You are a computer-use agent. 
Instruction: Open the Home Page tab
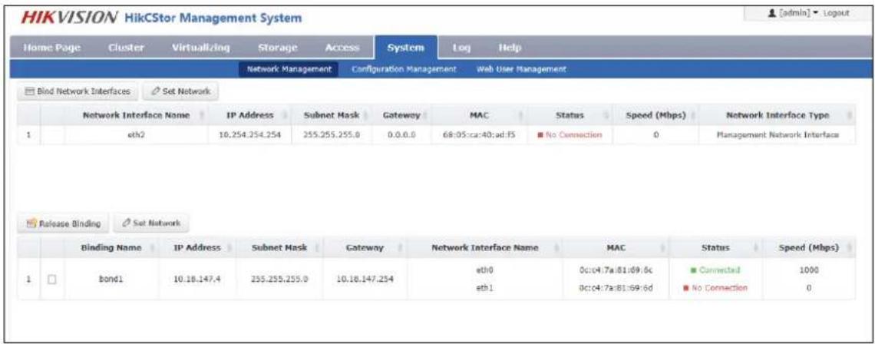(x=52, y=48)
